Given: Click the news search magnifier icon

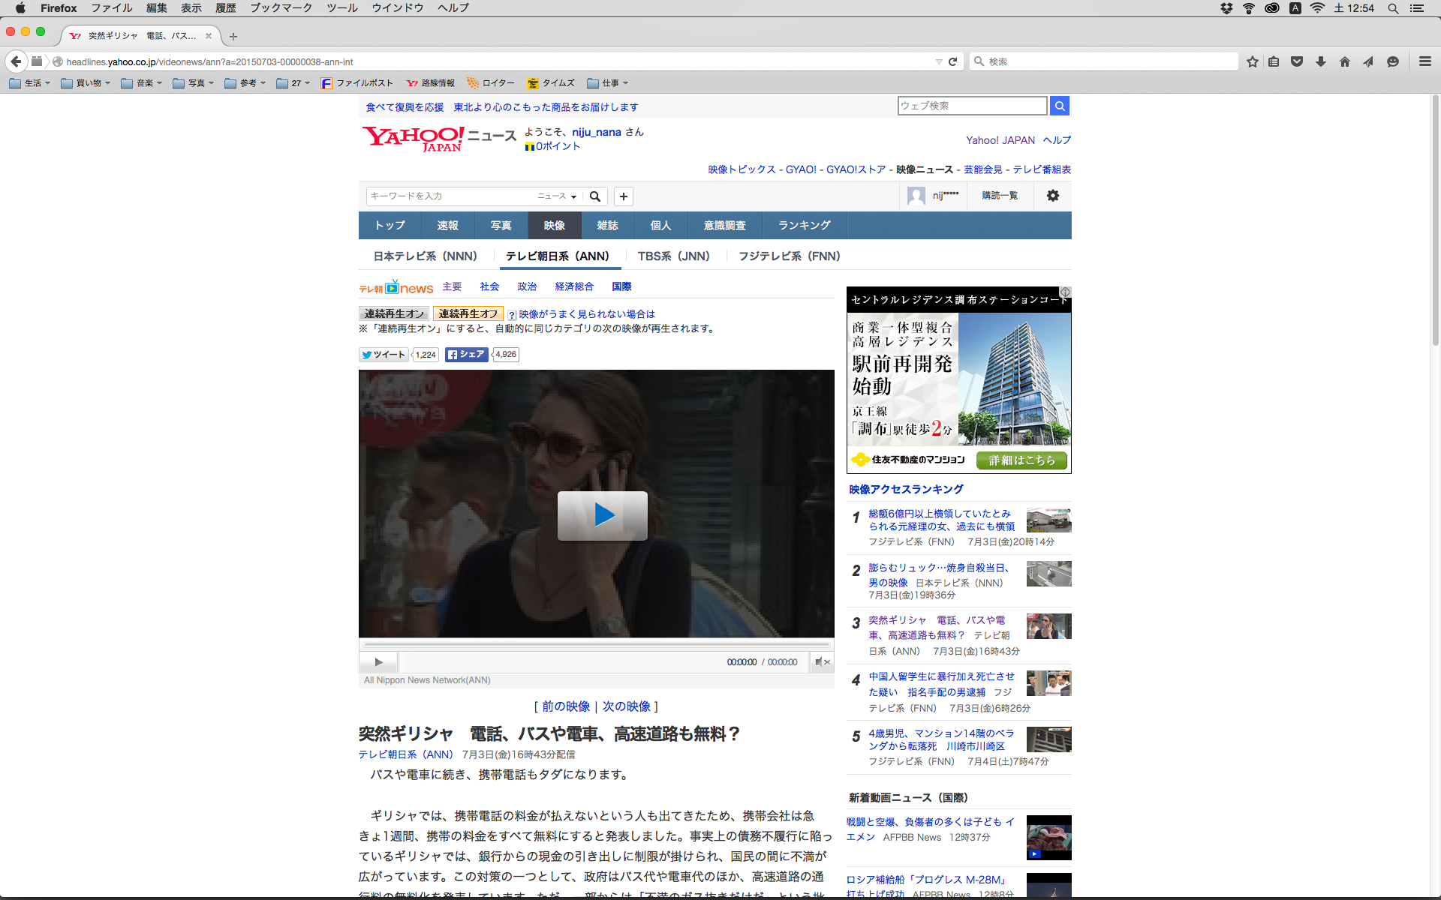Looking at the screenshot, I should click(x=595, y=196).
